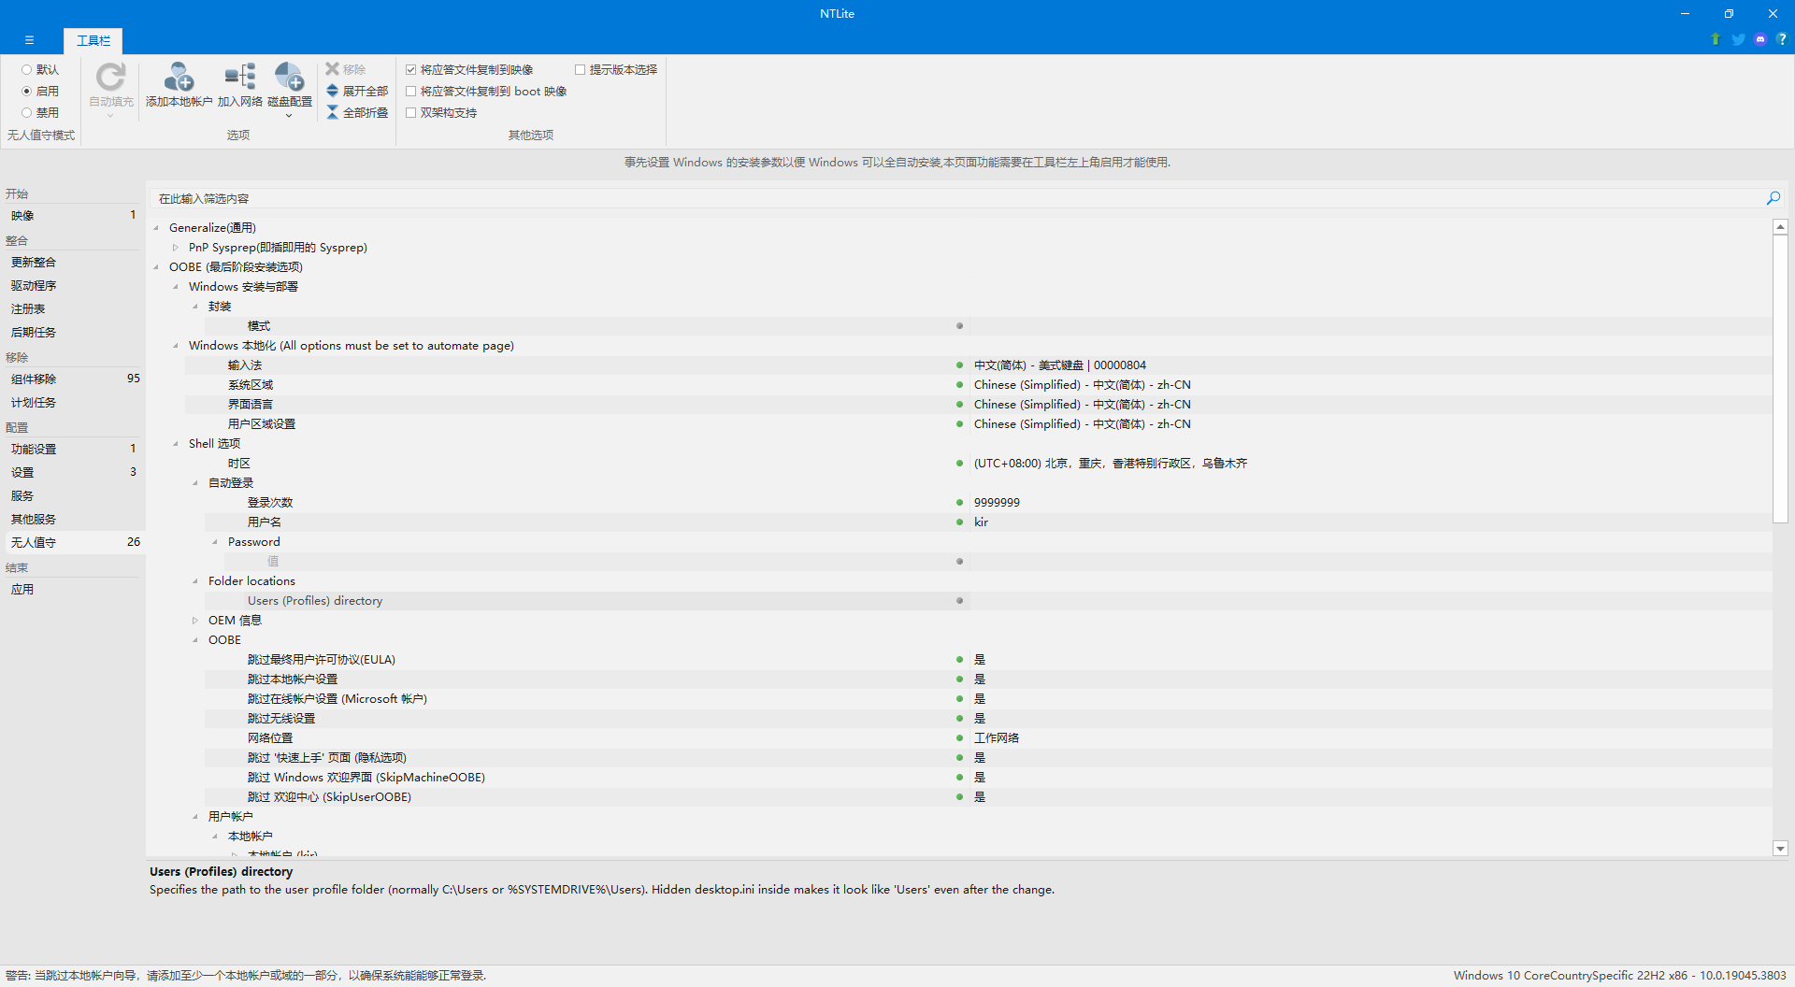
Task: Open 注册表 page in sidebar
Action: 73,308
